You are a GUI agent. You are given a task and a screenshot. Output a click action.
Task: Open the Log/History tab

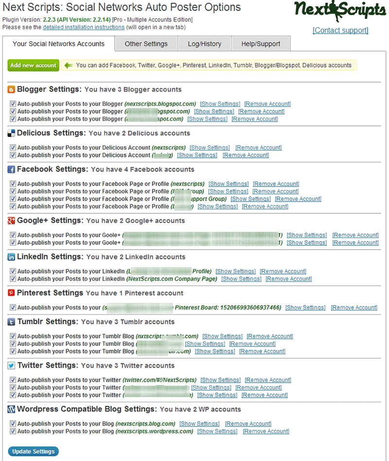pos(205,44)
